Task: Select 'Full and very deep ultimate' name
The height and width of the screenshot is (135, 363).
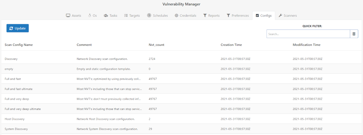Action: tap(23, 109)
